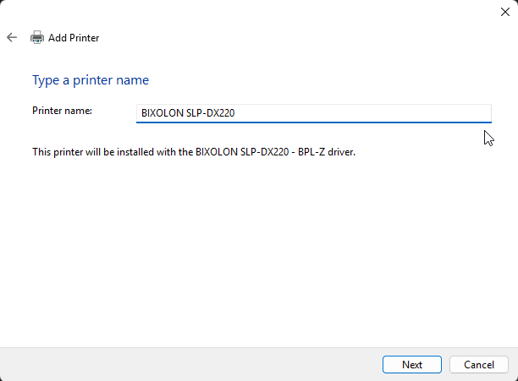Focus the Printer name text field

point(314,113)
